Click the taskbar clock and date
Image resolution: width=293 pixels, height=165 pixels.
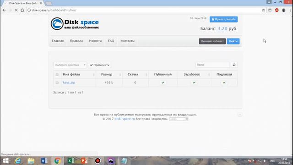click(x=284, y=161)
